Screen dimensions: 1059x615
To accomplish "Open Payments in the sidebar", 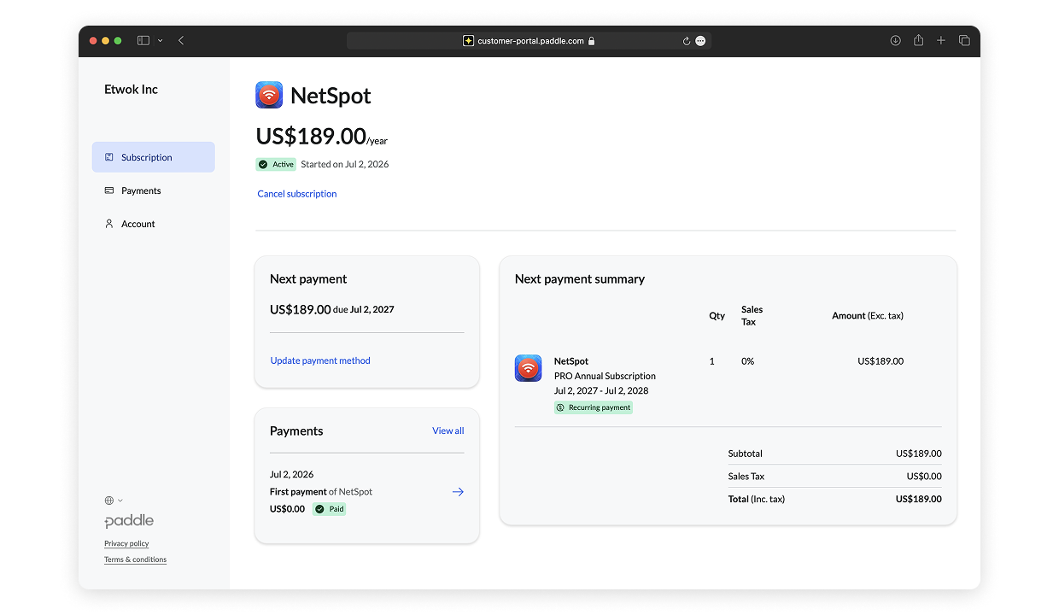I will [154, 190].
